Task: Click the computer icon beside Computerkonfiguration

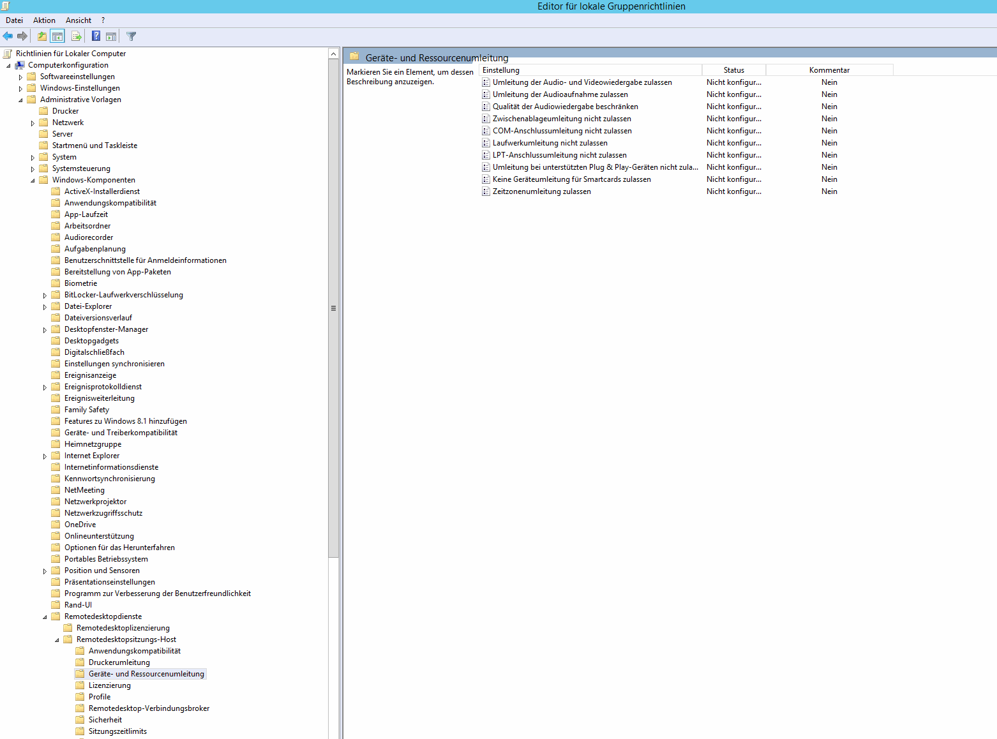Action: (x=20, y=65)
